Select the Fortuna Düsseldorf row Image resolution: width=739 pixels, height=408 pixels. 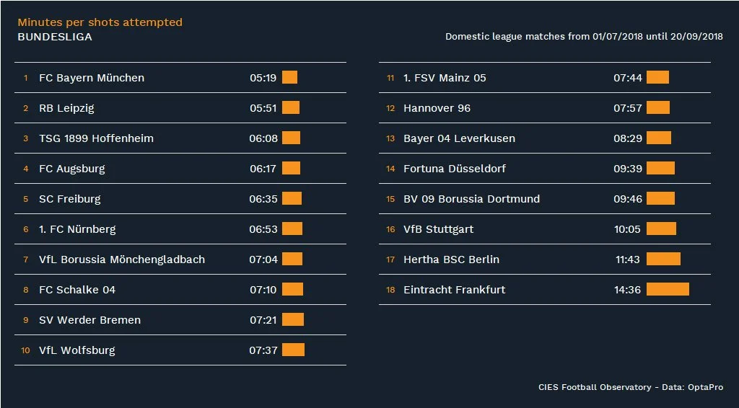pyautogui.click(x=455, y=169)
